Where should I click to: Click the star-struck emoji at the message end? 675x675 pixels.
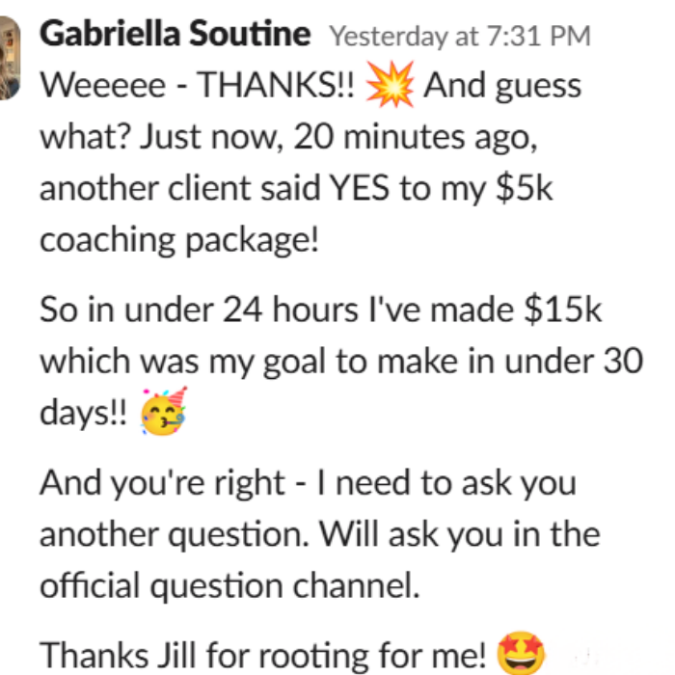(521, 656)
